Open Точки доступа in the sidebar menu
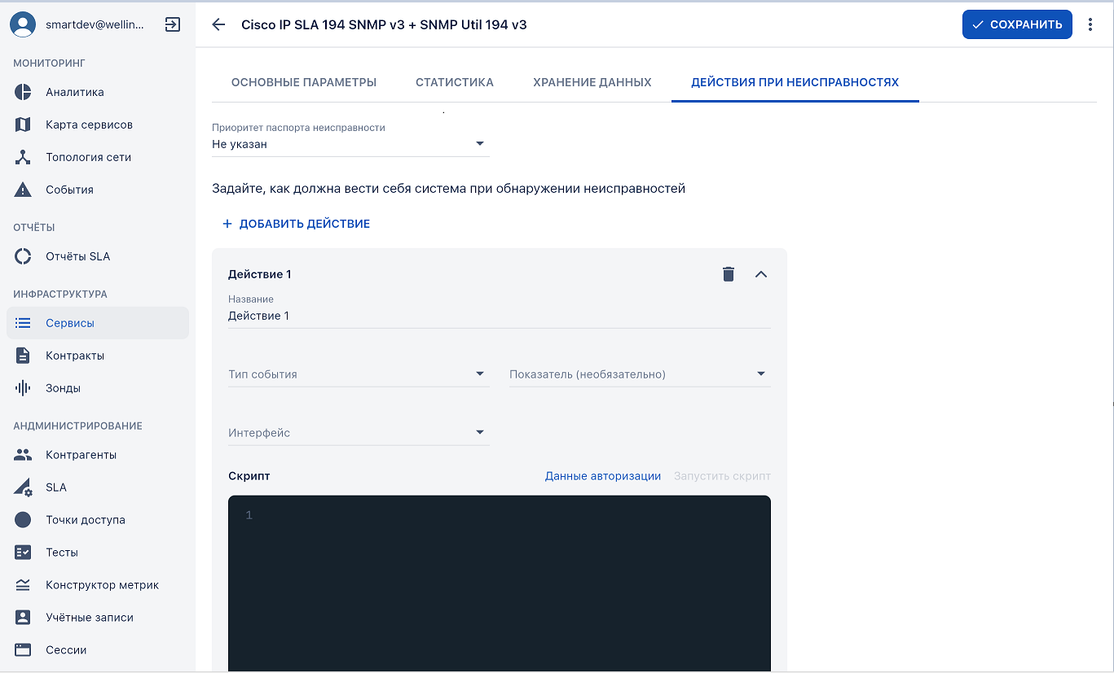The image size is (1114, 673). 98,520
